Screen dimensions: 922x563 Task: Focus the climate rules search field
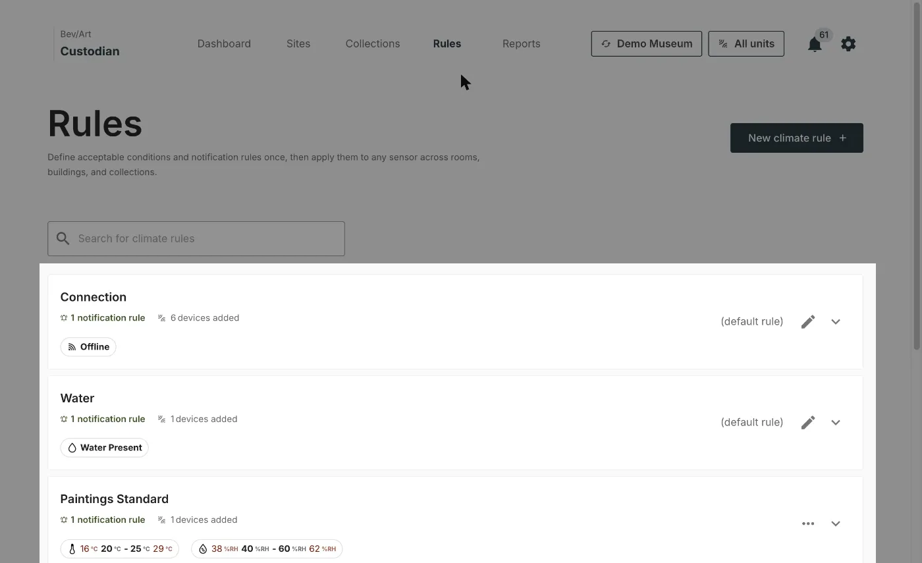196,238
